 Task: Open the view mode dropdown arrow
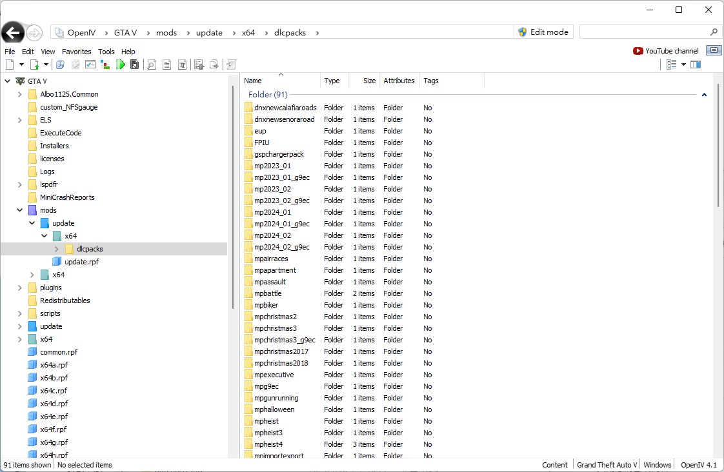[683, 64]
